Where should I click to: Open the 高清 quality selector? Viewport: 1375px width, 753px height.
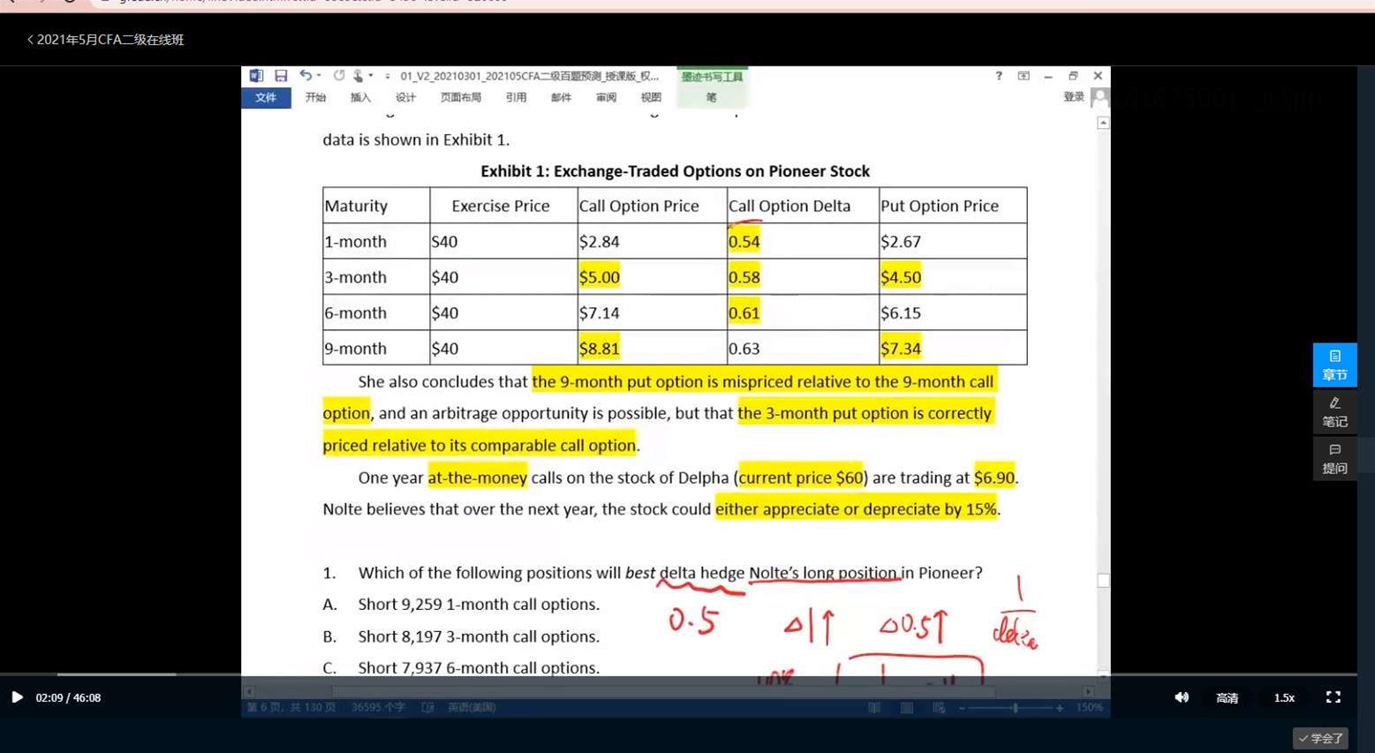click(1228, 698)
